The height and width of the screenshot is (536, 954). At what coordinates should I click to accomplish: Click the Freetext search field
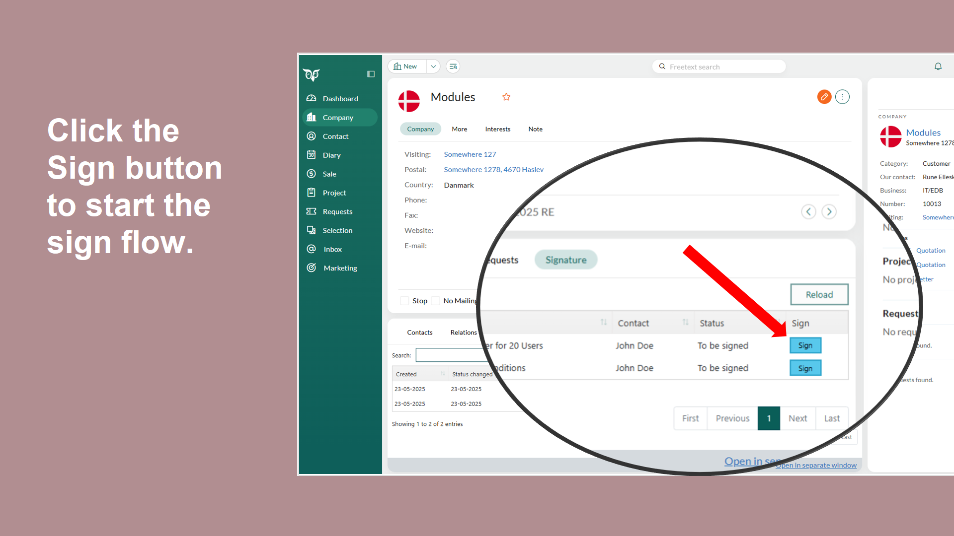click(x=718, y=67)
